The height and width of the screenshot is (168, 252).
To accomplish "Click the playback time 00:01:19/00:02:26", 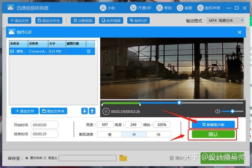I will pos(125,111).
